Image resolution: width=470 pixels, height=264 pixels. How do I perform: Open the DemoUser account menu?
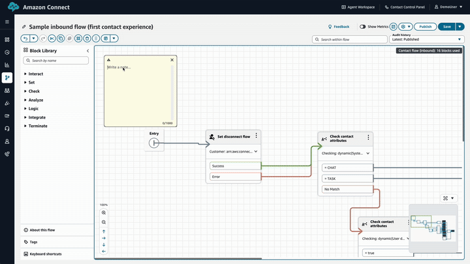click(x=448, y=7)
